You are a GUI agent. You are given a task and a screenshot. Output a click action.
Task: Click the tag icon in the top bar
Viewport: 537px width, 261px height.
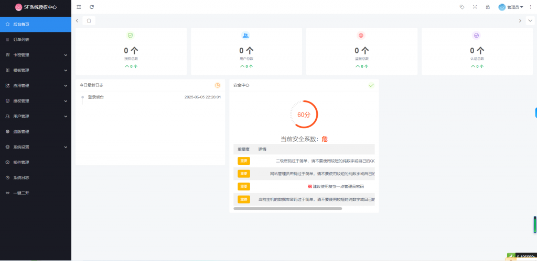461,7
